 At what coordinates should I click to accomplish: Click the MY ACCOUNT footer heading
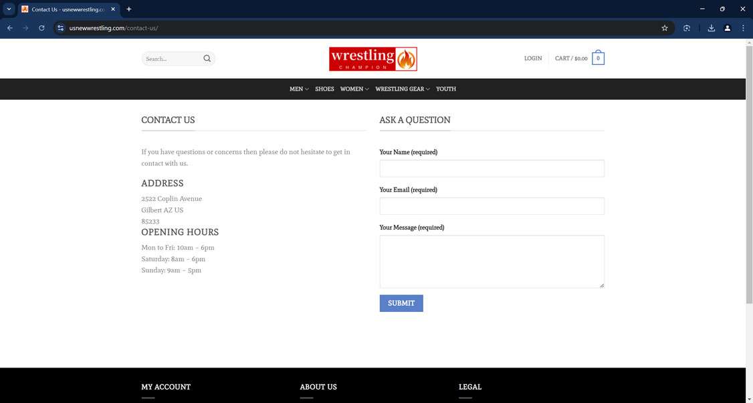(166, 387)
